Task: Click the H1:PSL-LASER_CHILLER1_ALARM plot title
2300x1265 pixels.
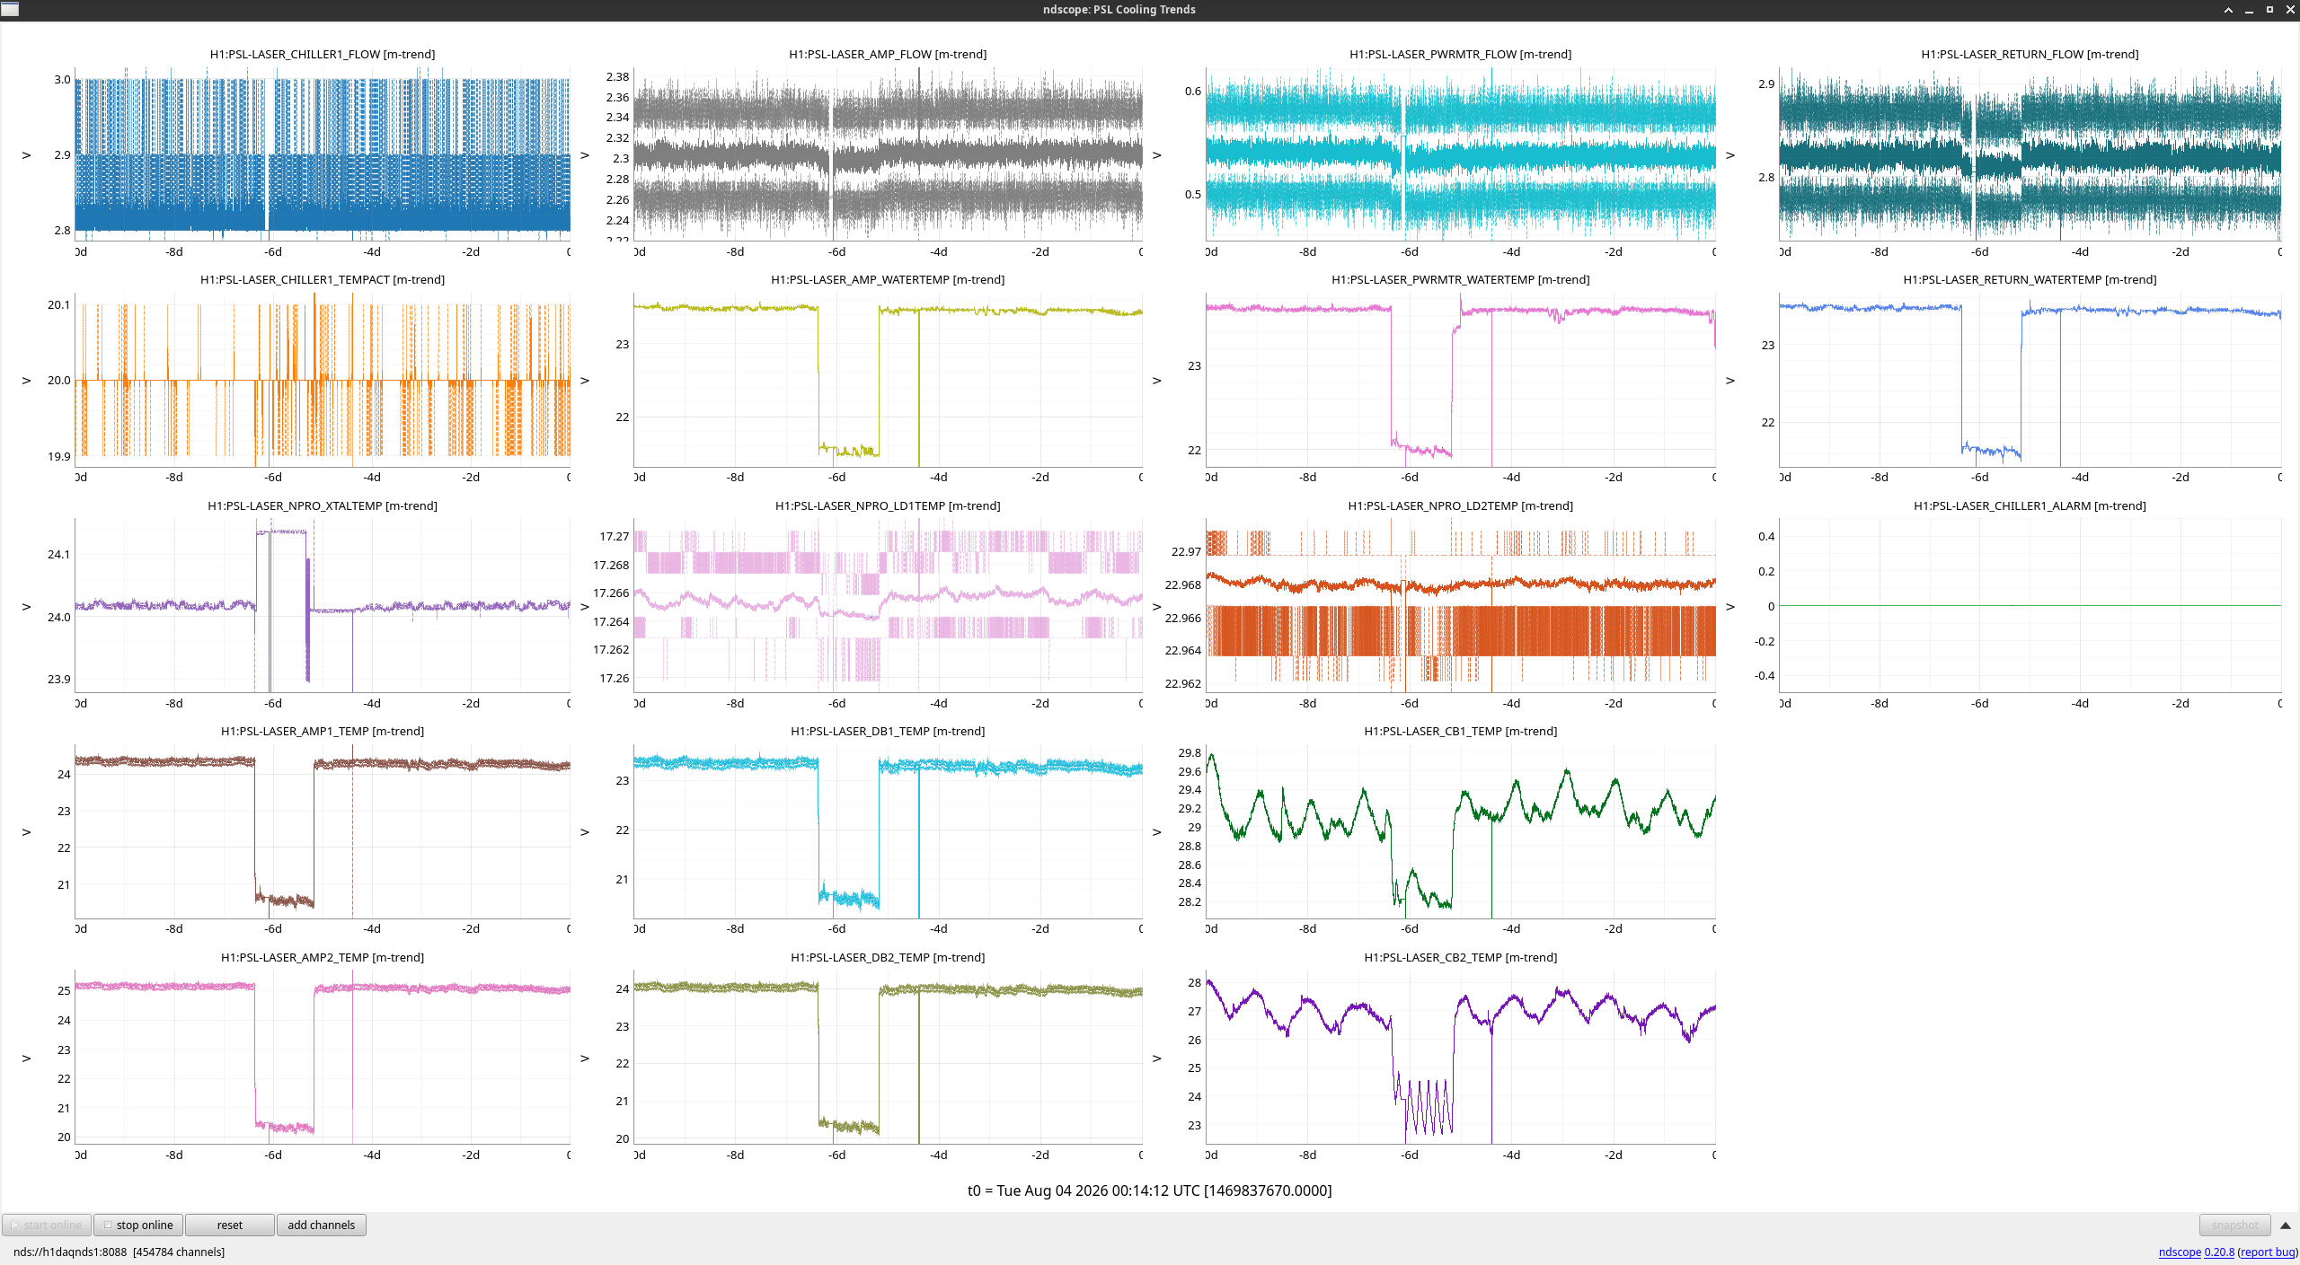Action: click(x=2030, y=505)
